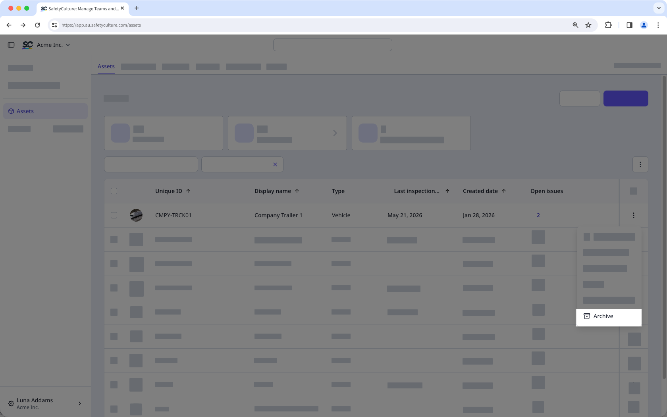Sort by Display name arrow
The width and height of the screenshot is (667, 417).
click(x=297, y=191)
